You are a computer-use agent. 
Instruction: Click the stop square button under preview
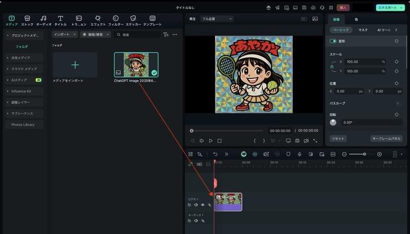pos(220,141)
